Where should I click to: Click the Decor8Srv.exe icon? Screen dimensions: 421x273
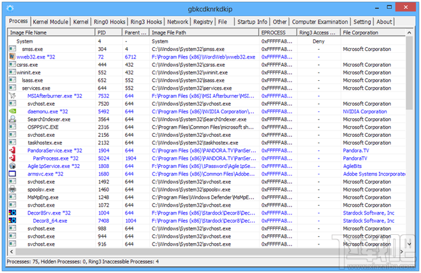click(12, 213)
